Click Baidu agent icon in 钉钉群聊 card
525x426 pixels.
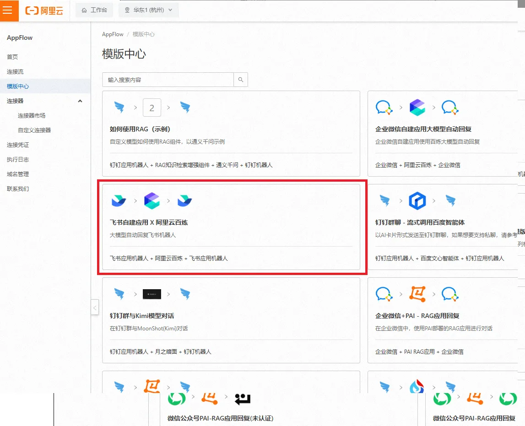[417, 201]
